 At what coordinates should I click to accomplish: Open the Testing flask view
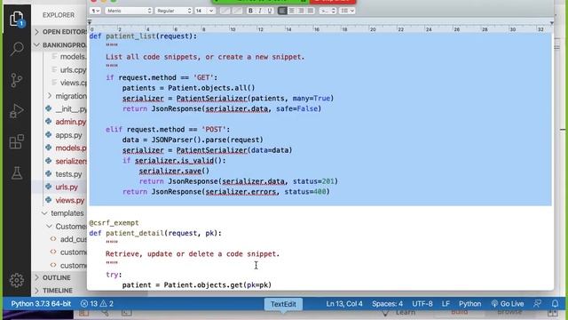[x=17, y=173]
